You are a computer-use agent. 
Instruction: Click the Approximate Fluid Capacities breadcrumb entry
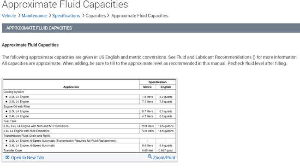(x=140, y=16)
